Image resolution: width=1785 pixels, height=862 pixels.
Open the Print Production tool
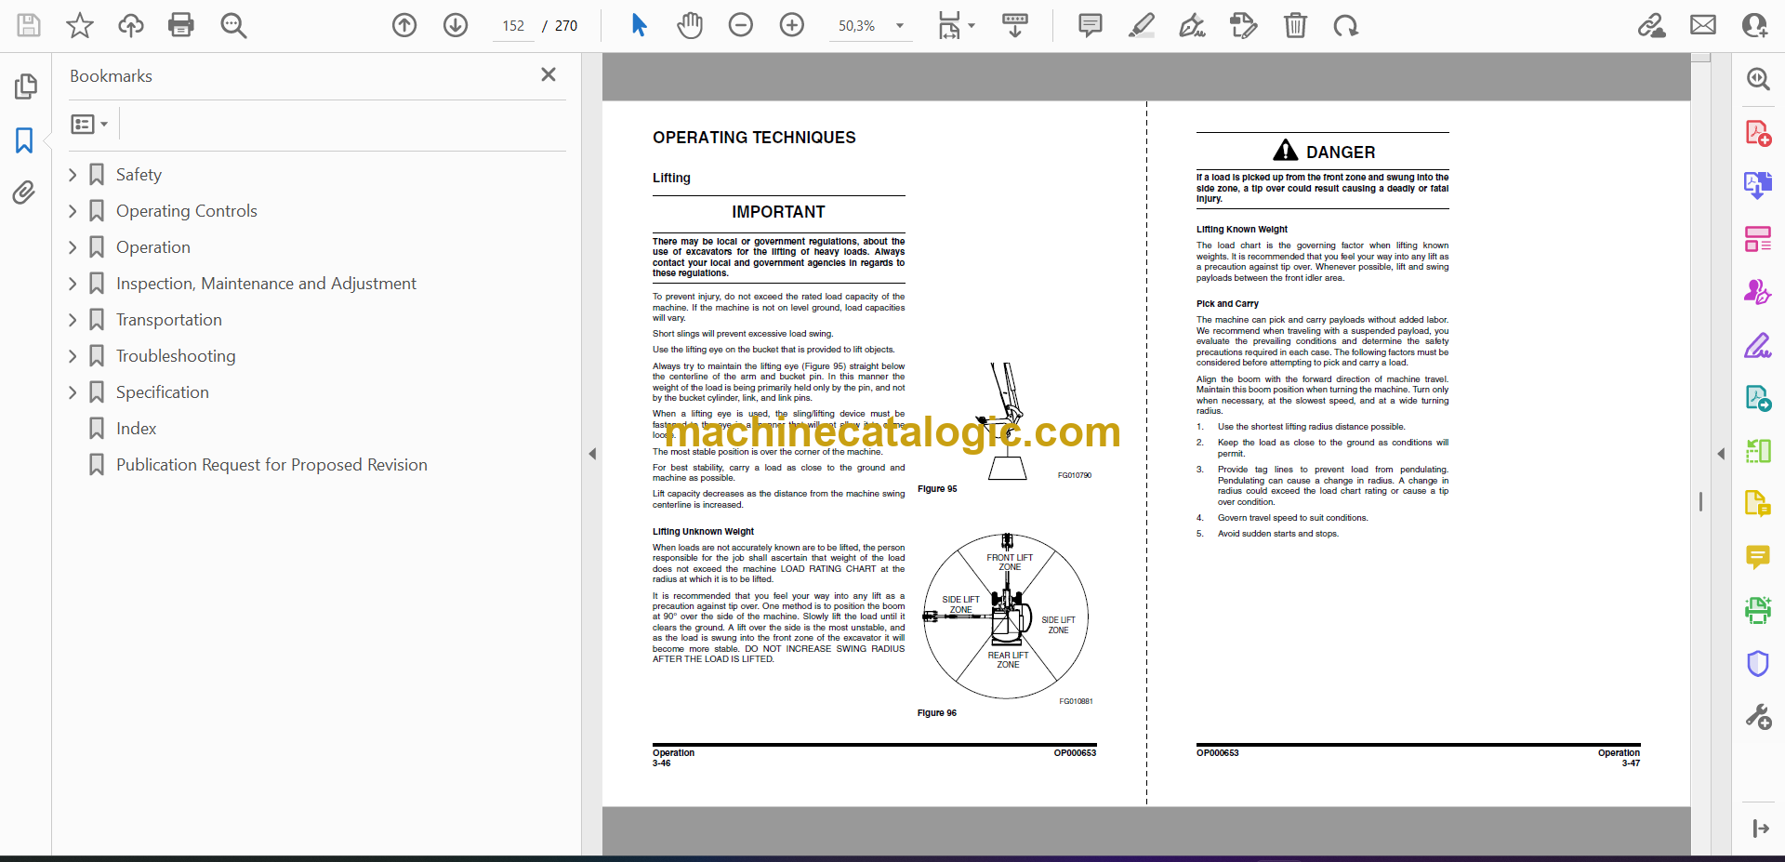1758,610
